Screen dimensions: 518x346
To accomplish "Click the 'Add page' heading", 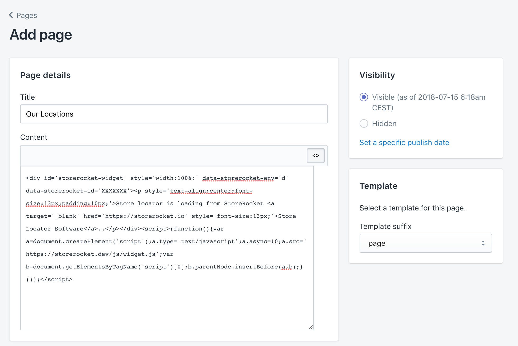I will click(41, 35).
